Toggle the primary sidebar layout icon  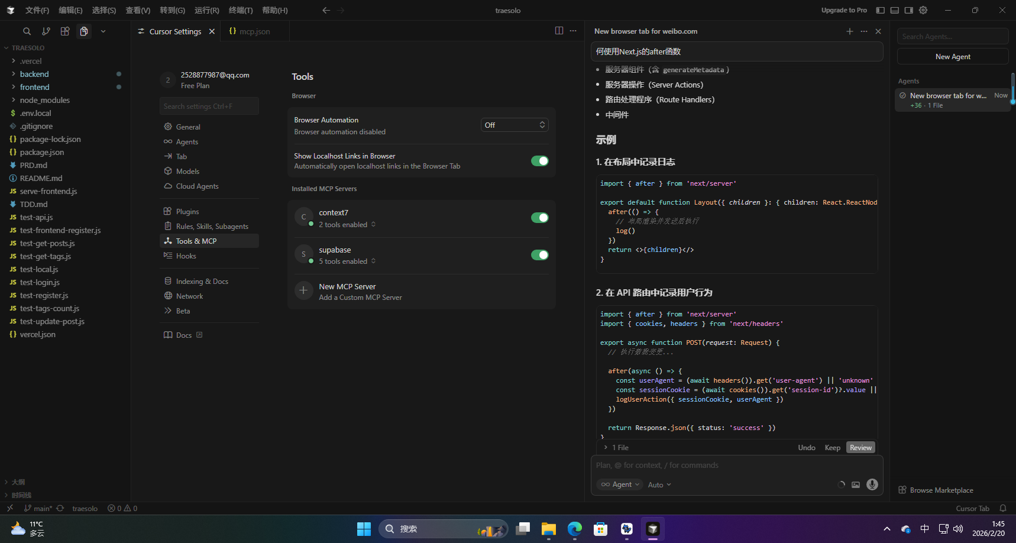(x=880, y=10)
